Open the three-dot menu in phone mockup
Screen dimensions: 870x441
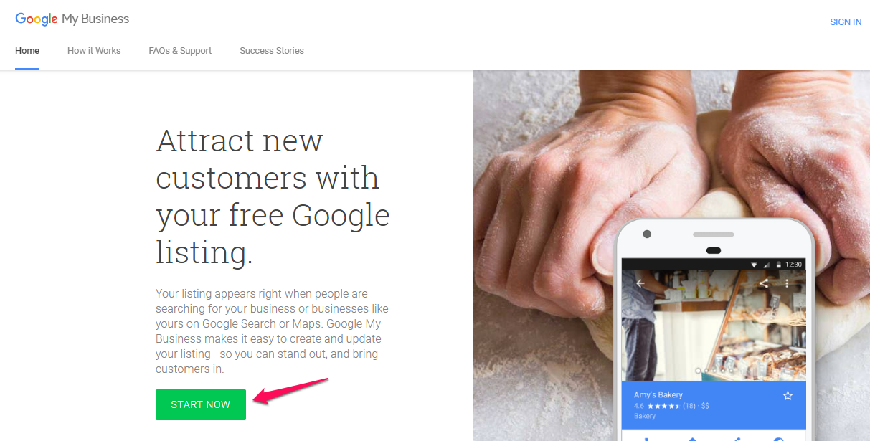pos(787,283)
